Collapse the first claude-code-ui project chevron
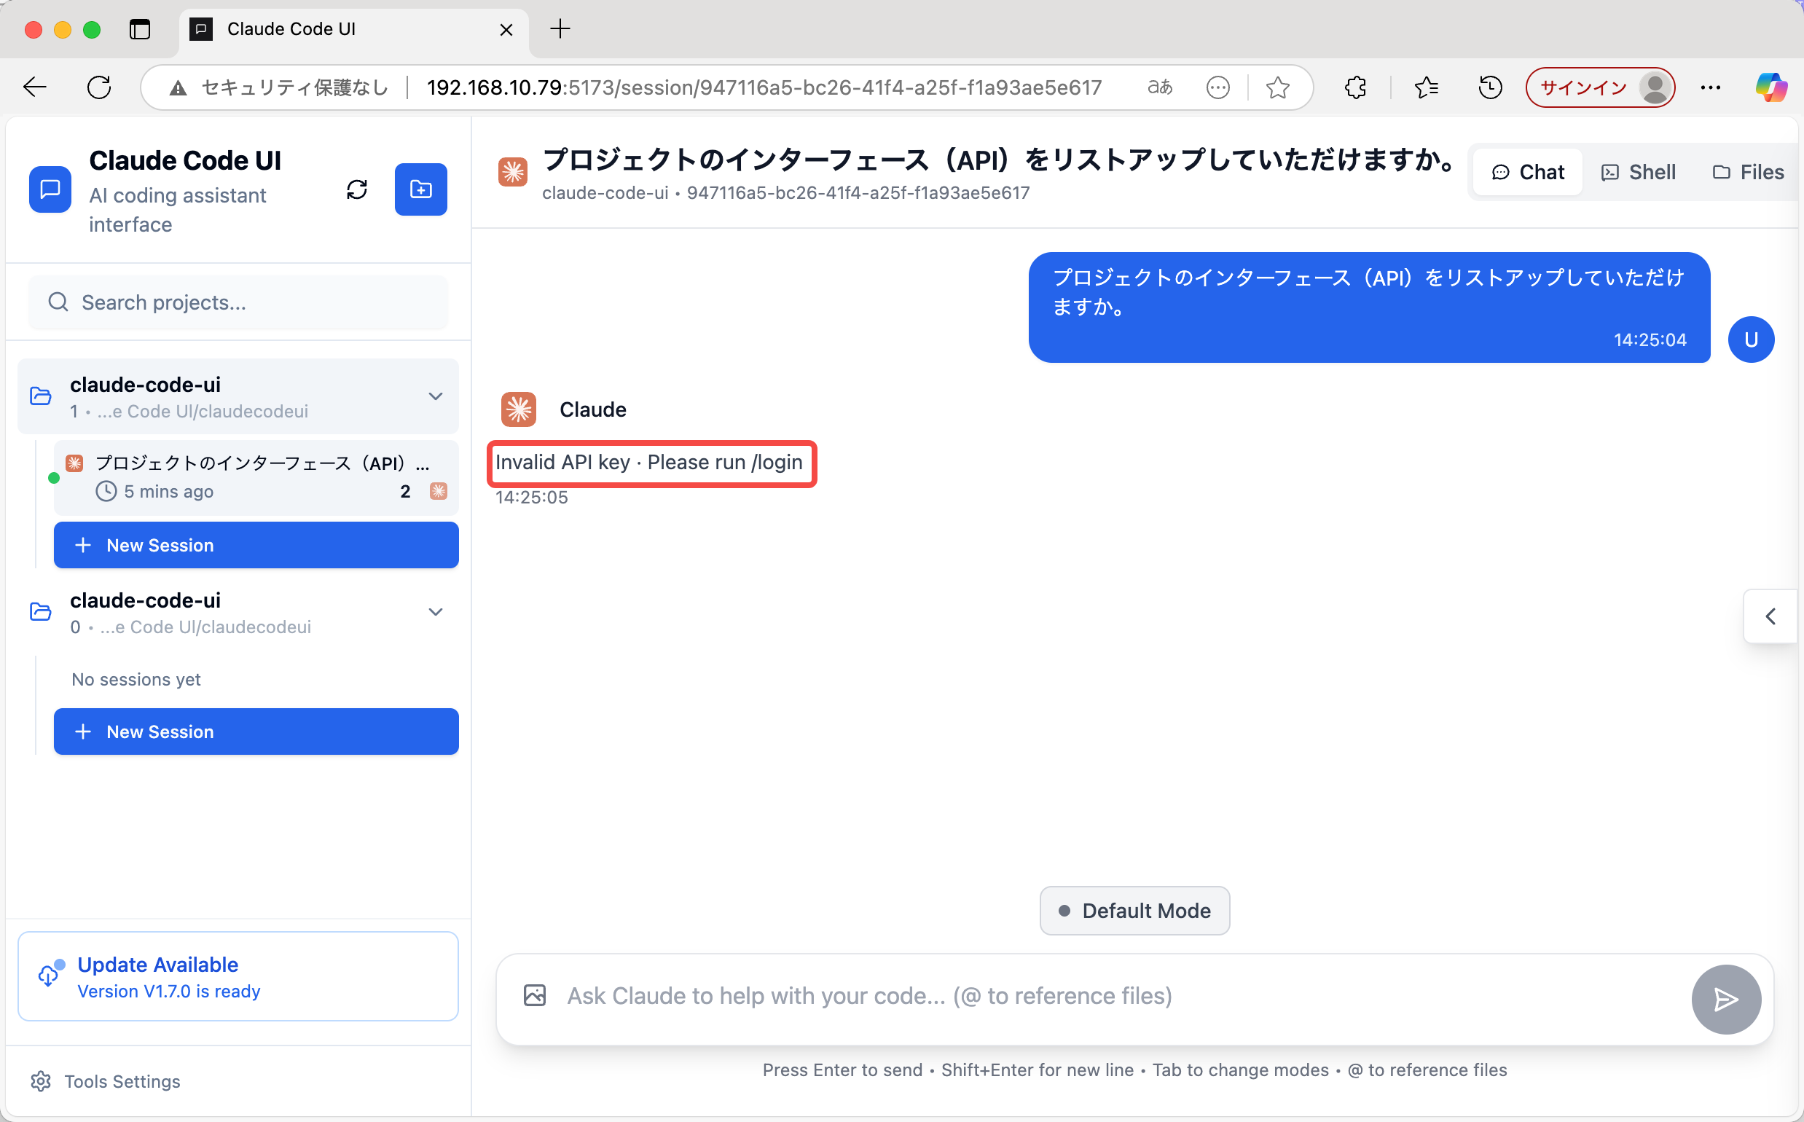1804x1122 pixels. click(x=436, y=396)
